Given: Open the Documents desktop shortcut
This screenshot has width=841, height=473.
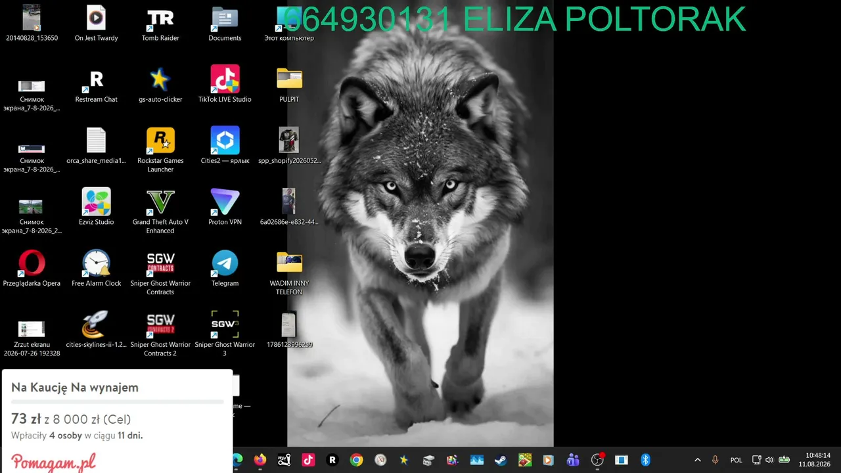Looking at the screenshot, I should (x=225, y=24).
